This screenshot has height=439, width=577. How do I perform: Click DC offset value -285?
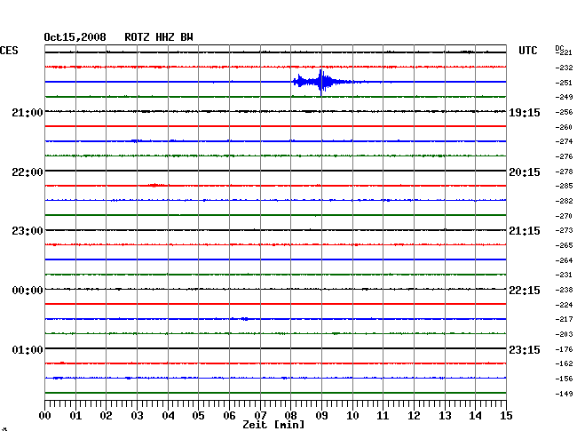pyautogui.click(x=564, y=186)
